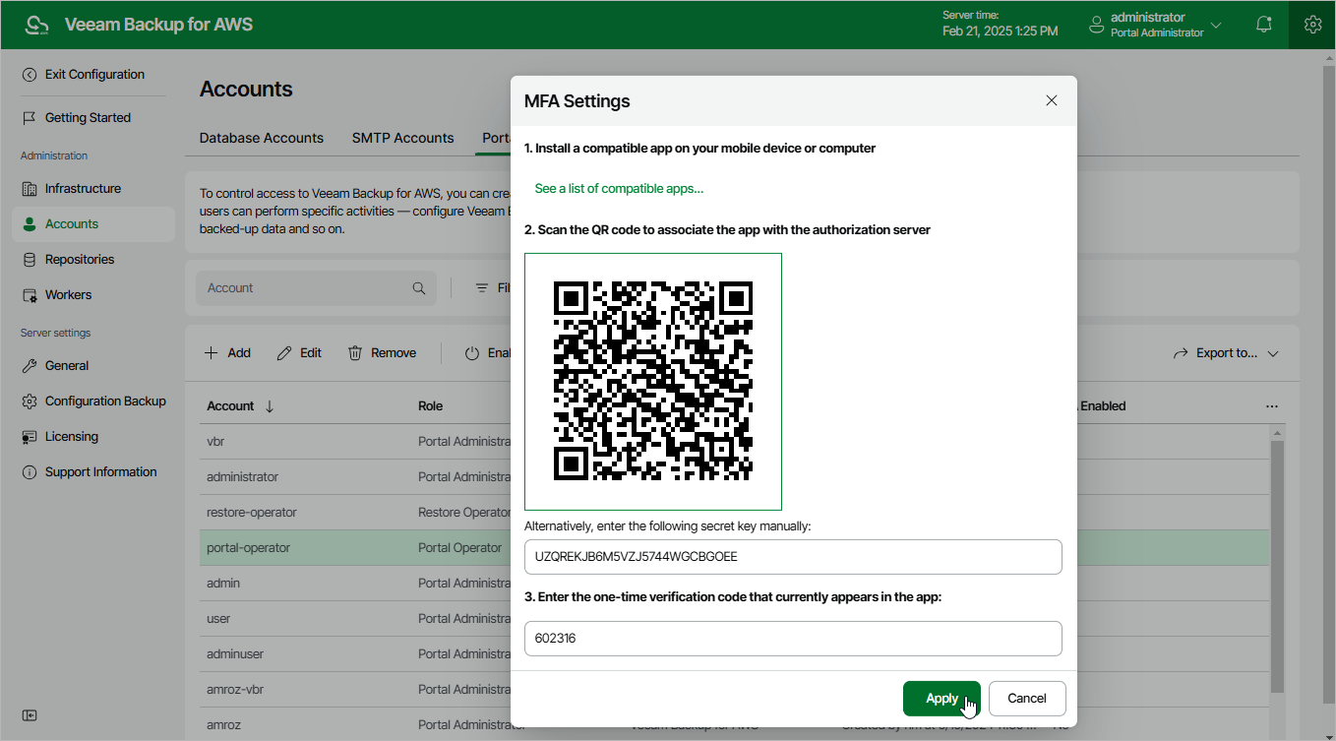Screen dimensions: 1336x741
Task: Click the Workers sidebar icon
Action: [x=30, y=295]
